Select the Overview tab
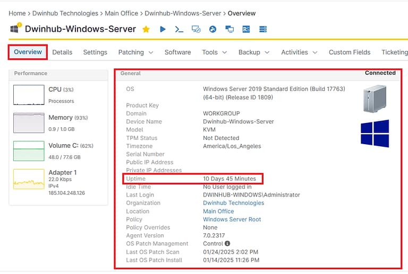 pos(28,52)
